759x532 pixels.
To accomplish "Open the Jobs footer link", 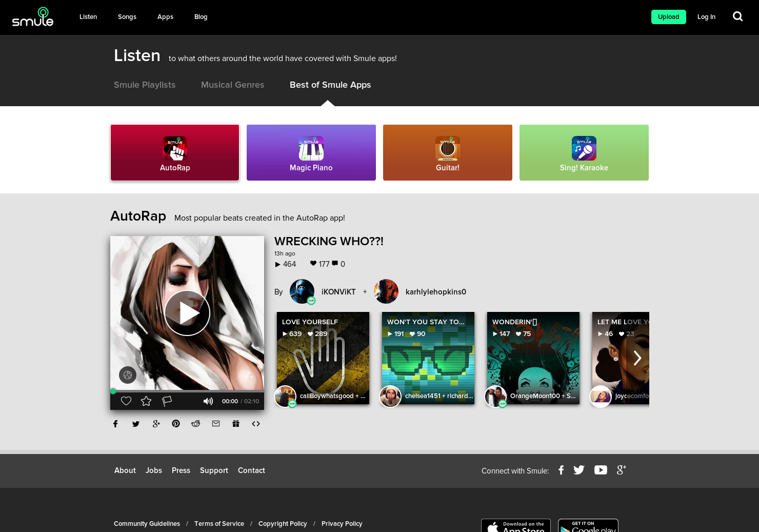I will click(154, 470).
